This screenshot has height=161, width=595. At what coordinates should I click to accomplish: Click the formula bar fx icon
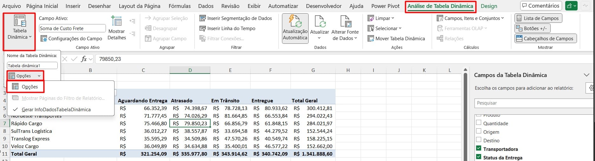[84, 59]
